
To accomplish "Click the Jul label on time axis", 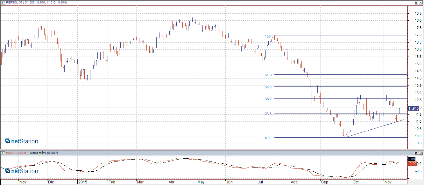I will coord(260,182).
